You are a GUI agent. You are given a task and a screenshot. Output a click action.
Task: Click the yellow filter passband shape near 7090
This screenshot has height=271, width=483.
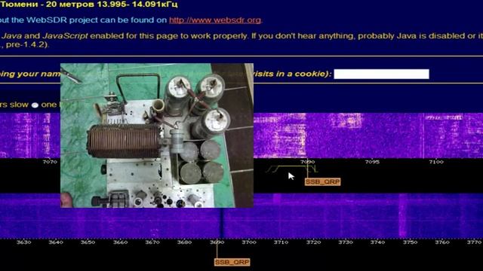[x=292, y=169]
